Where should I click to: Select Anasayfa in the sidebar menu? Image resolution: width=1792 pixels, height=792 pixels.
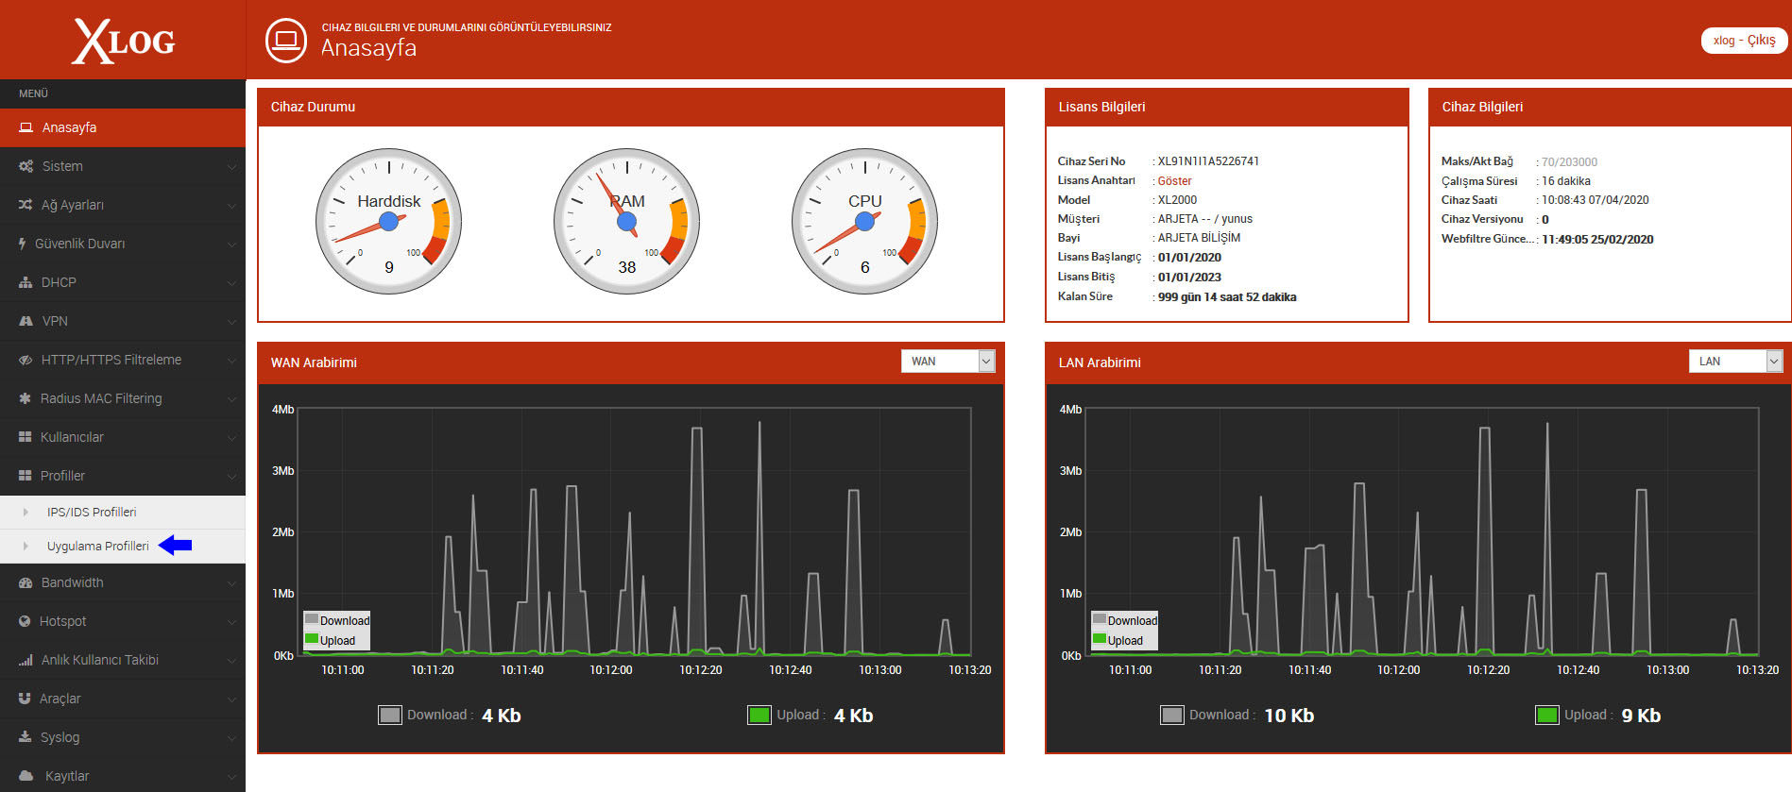[123, 127]
